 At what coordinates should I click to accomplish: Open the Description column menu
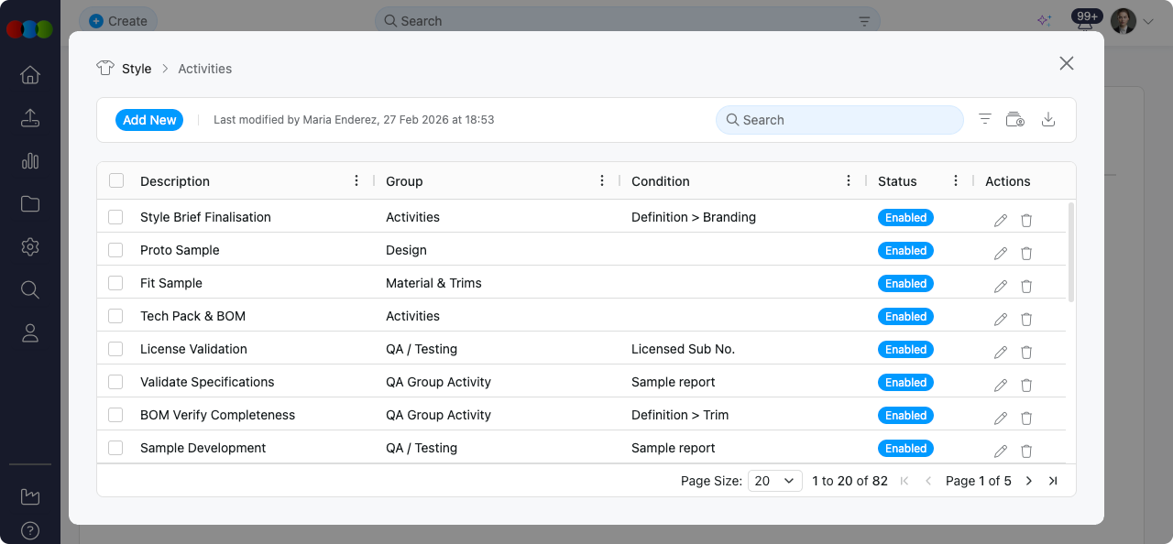(x=356, y=180)
